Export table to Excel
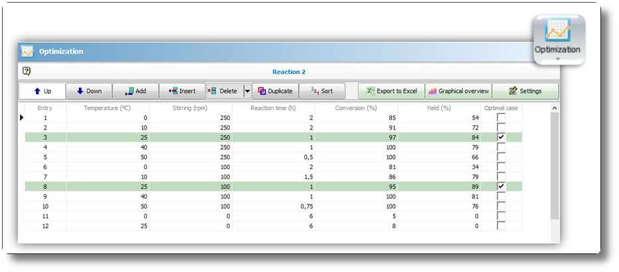 (x=391, y=91)
